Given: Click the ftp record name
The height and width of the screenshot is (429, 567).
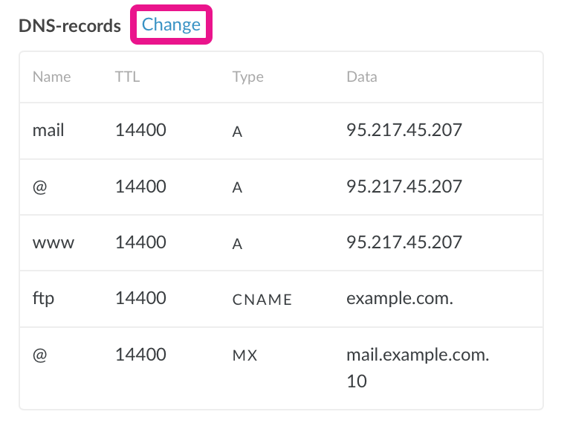Looking at the screenshot, I should (44, 298).
